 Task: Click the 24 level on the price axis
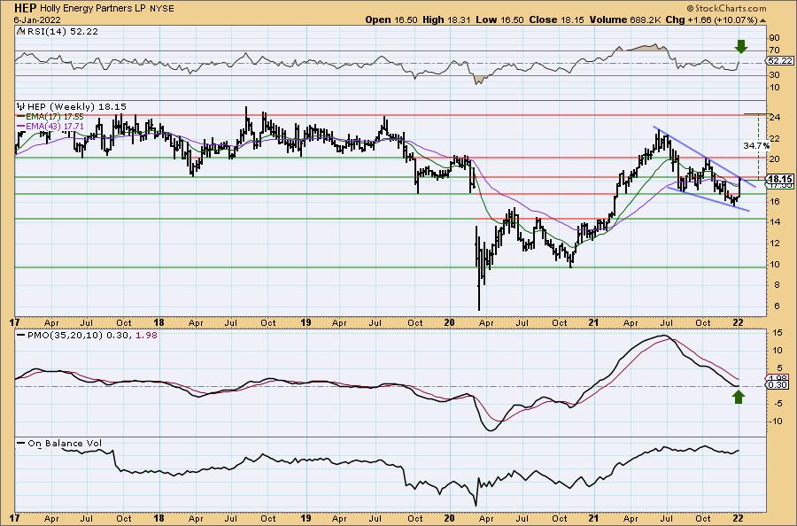pos(775,118)
